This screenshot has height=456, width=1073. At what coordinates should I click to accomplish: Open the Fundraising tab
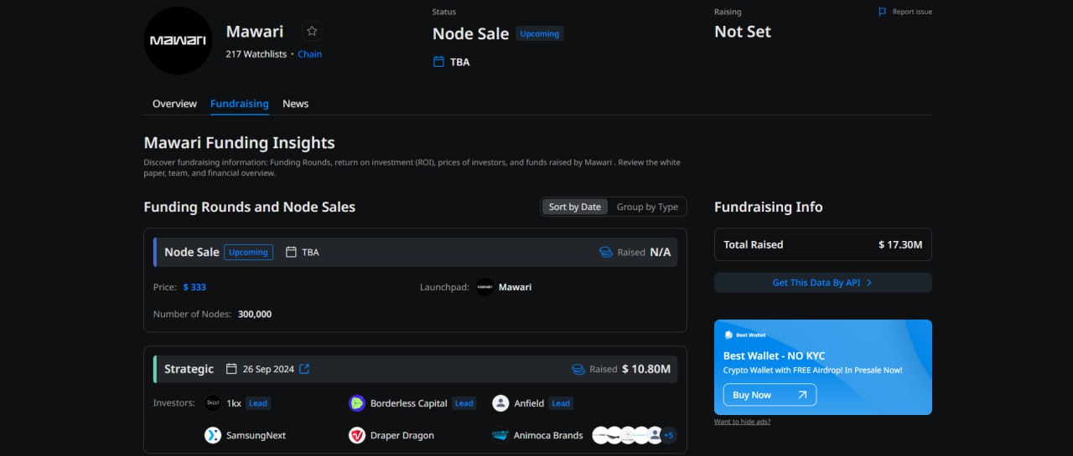point(240,104)
